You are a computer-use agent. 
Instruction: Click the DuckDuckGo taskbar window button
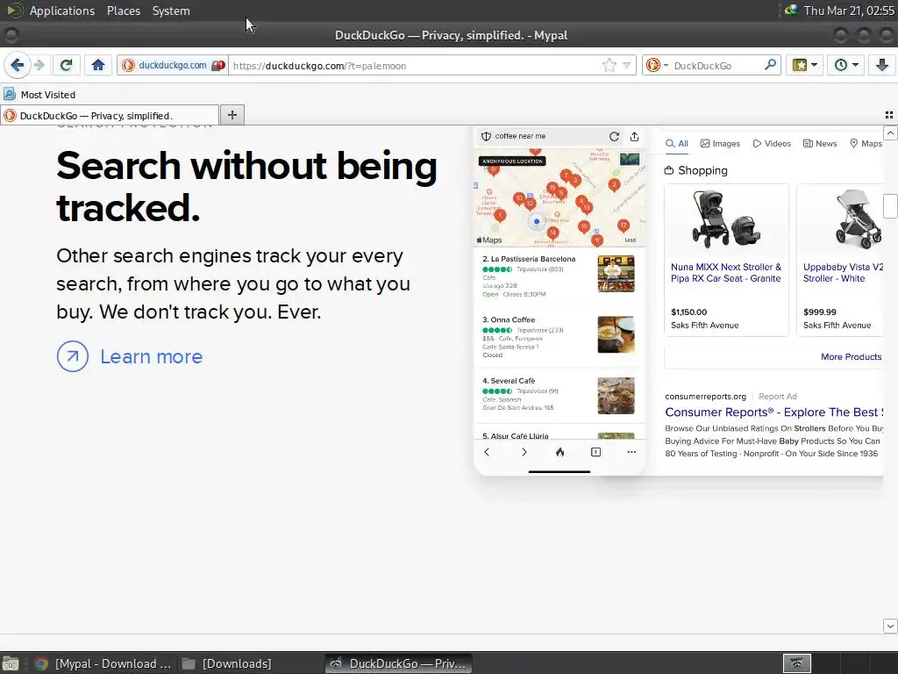[x=399, y=663]
